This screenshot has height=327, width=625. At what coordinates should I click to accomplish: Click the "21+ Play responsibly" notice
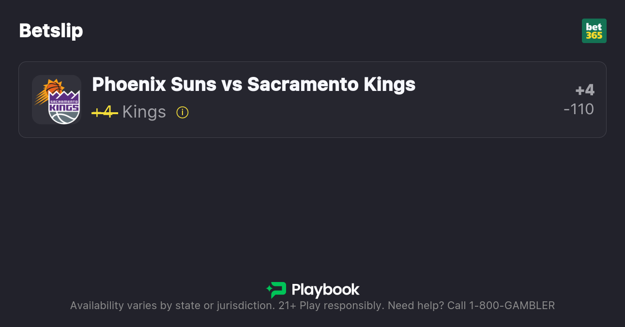331,306
